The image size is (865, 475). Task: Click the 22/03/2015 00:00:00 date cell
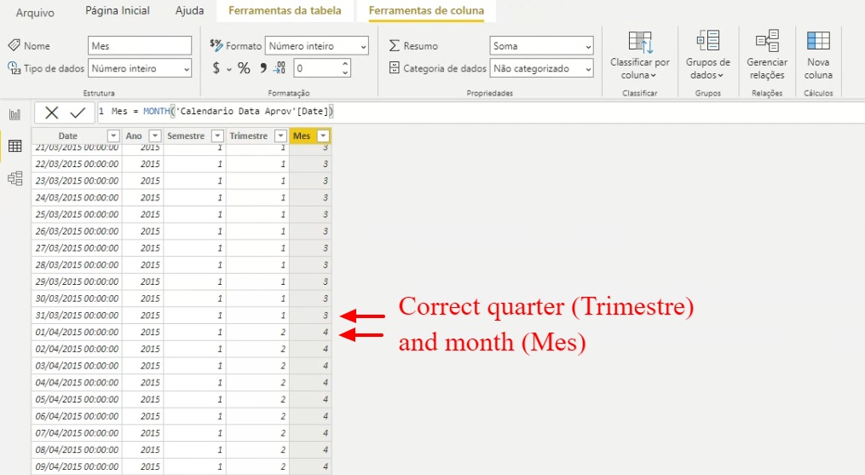point(77,164)
